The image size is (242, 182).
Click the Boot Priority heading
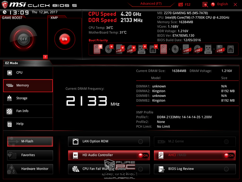coord(98,41)
